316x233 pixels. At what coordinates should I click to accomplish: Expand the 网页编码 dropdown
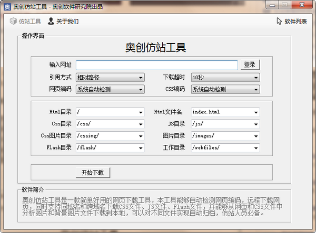pos(110,90)
